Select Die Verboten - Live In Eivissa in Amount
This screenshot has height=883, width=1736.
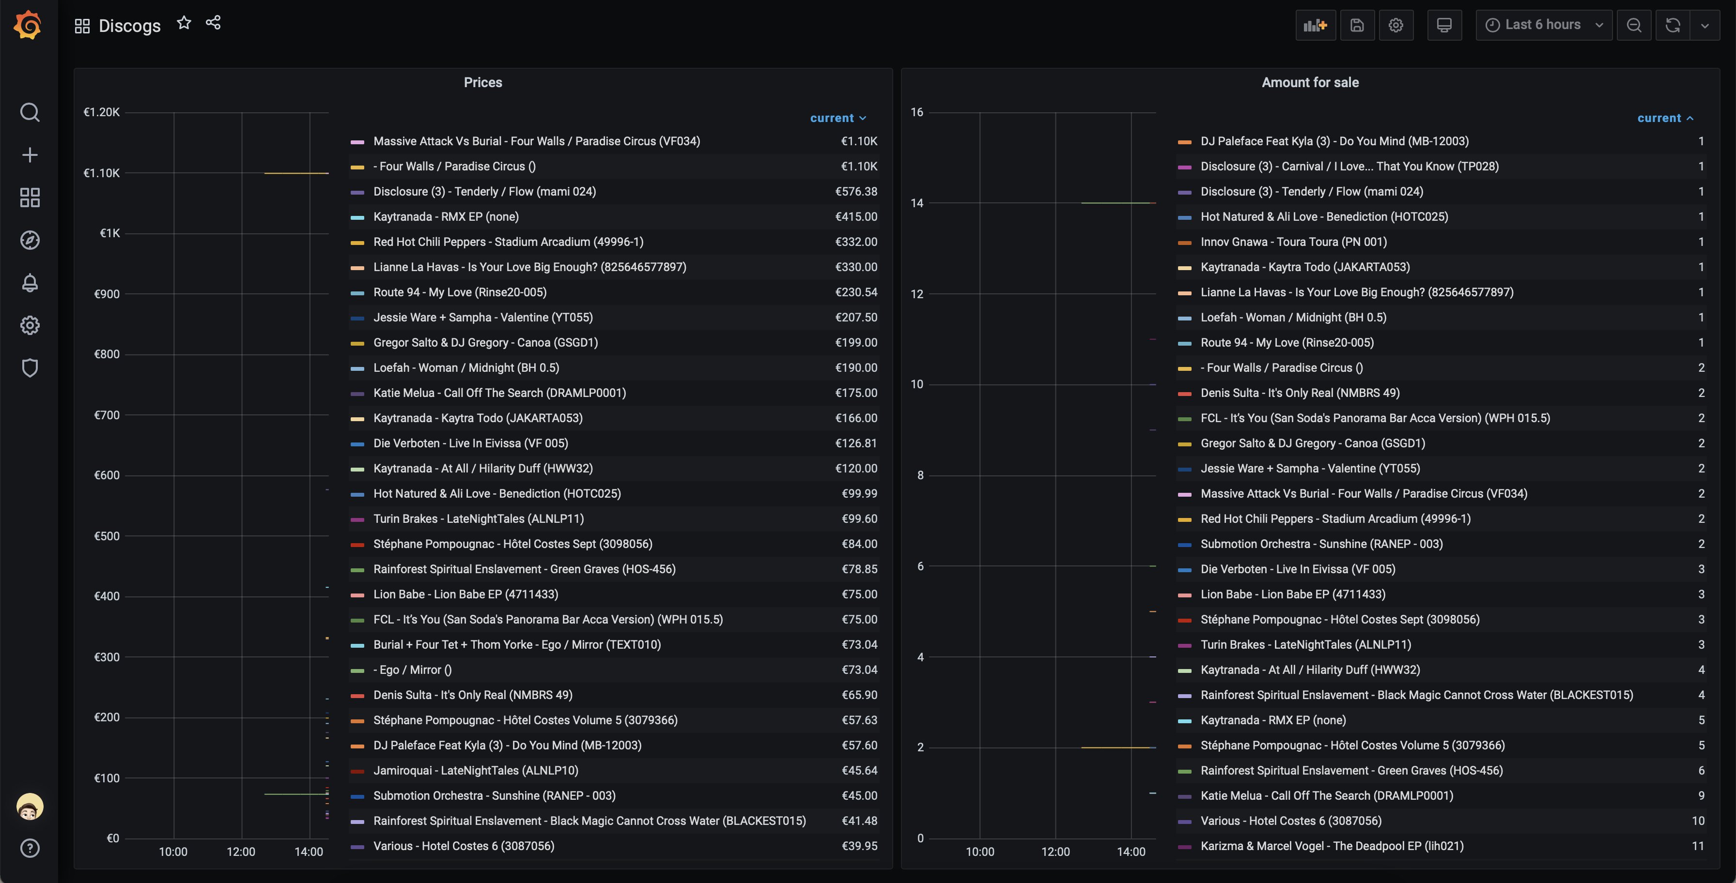tap(1298, 569)
